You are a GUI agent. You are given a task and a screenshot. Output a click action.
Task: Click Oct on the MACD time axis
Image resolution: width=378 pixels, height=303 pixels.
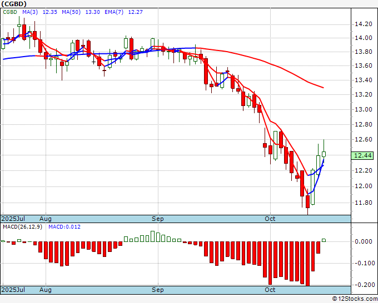(x=270, y=290)
